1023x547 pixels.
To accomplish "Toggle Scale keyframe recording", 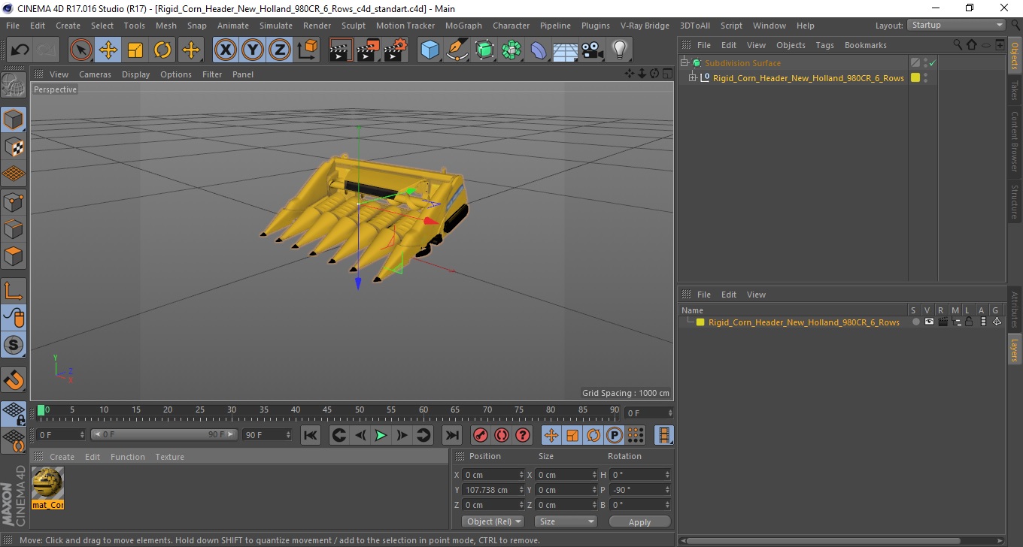I will (572, 435).
